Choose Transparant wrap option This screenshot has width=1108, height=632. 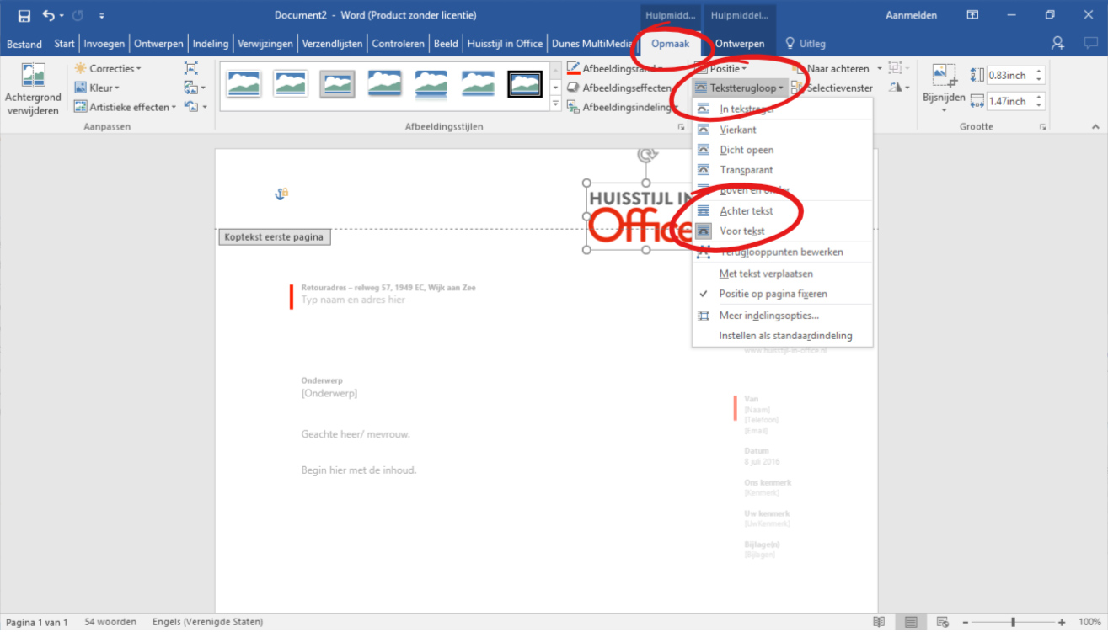coord(782,170)
